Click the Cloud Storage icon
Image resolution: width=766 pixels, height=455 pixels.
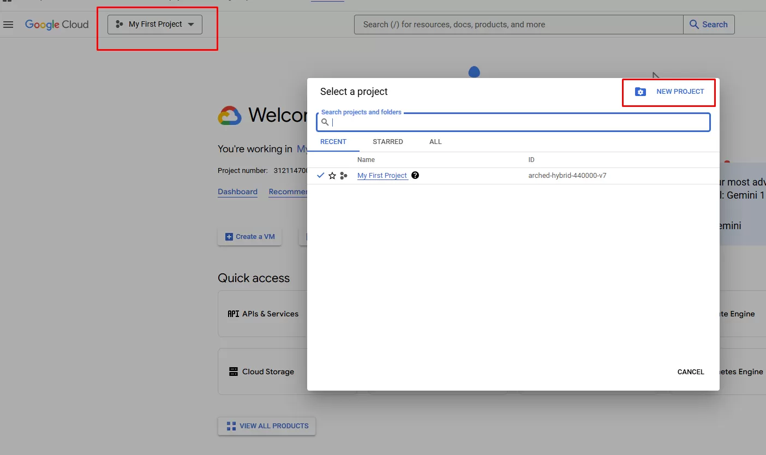pyautogui.click(x=234, y=372)
